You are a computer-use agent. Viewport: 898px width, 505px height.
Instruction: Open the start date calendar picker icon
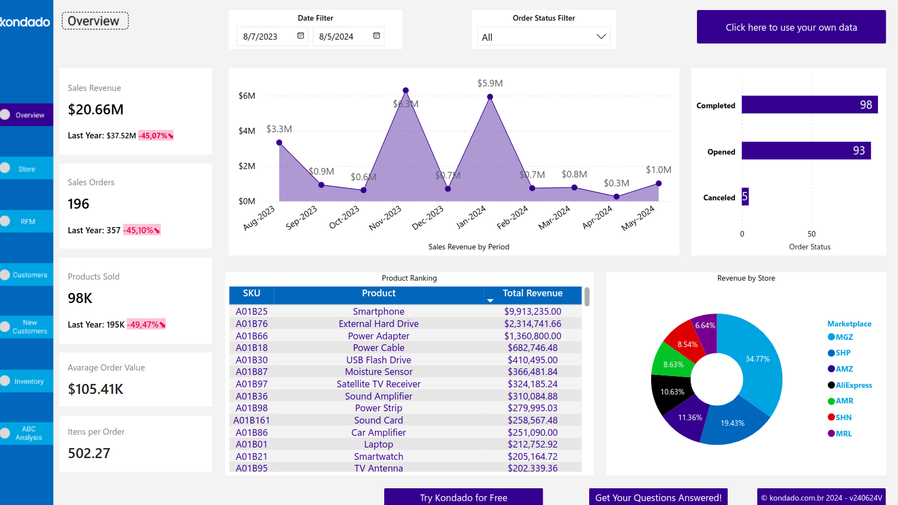[300, 36]
